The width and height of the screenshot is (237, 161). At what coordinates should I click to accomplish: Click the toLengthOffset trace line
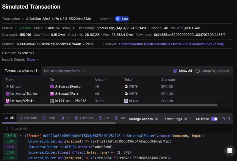(x=80, y=152)
